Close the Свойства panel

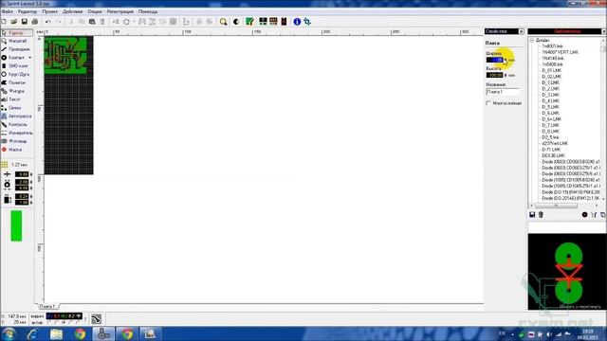521,31
